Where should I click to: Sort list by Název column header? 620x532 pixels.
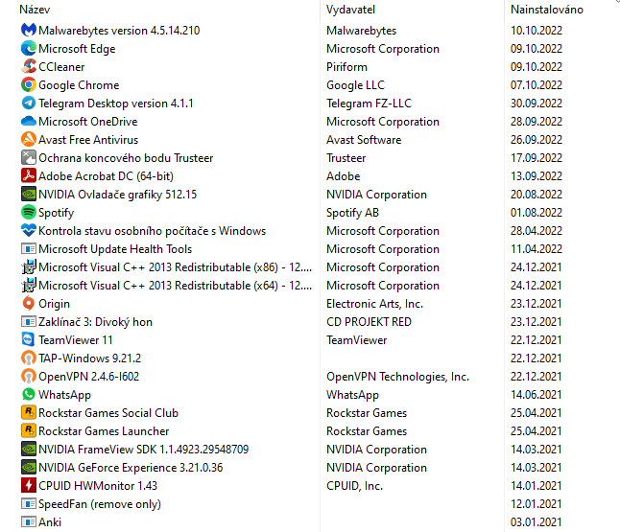(x=35, y=10)
